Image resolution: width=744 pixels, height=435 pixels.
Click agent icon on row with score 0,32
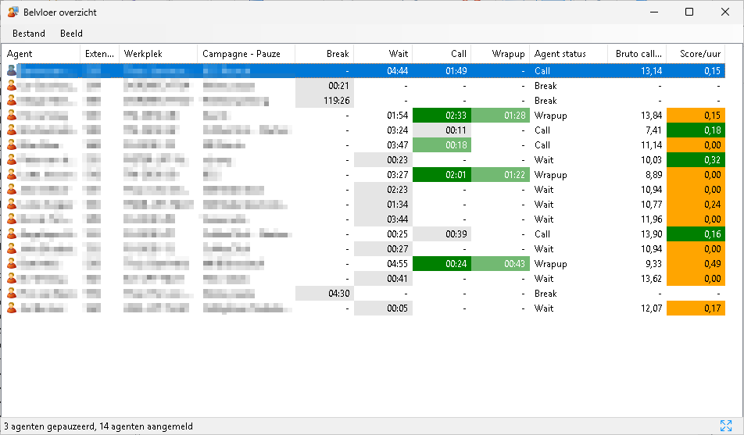tap(12, 160)
